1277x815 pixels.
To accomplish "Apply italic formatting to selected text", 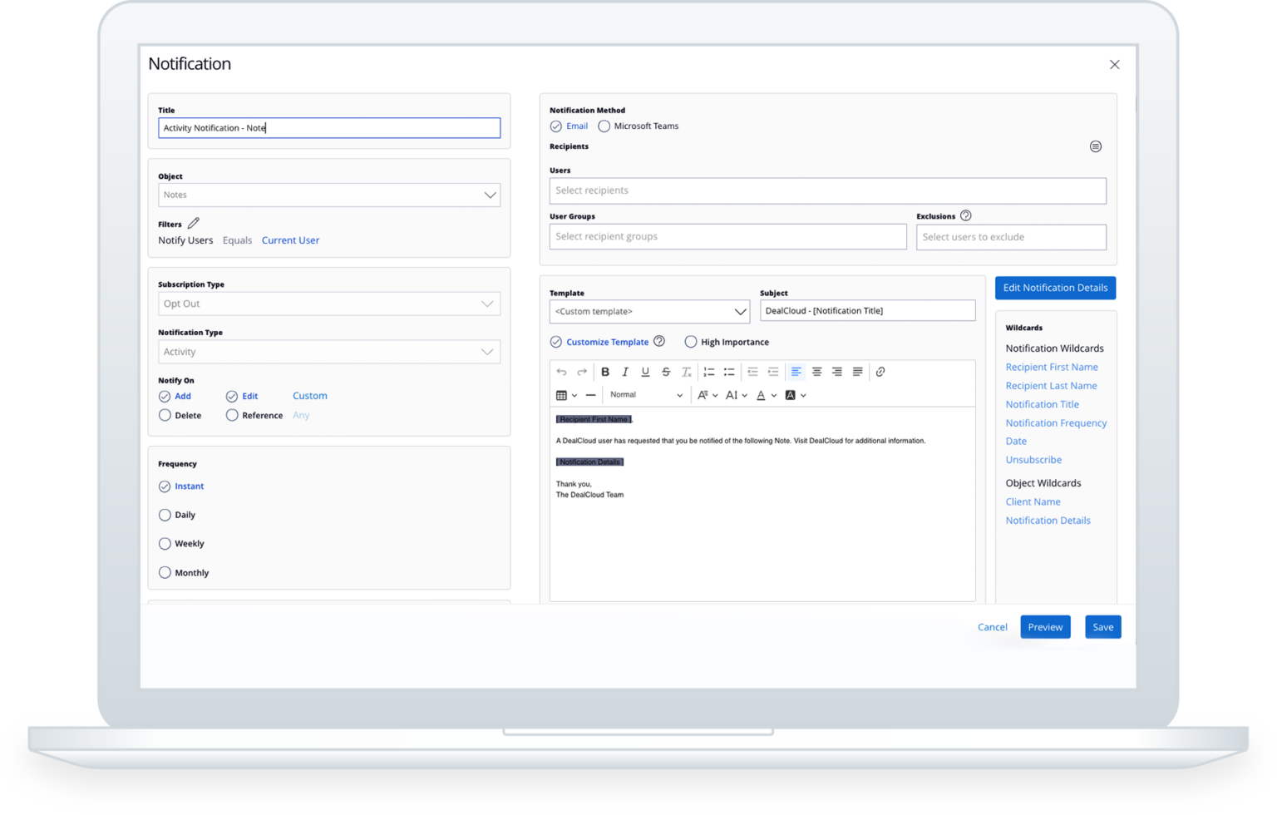I will pos(625,372).
